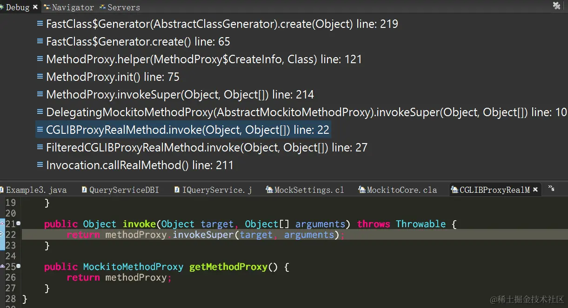Show the hidden editor tabs list (»6)
Screen dimensions: 568x308
click(551, 189)
